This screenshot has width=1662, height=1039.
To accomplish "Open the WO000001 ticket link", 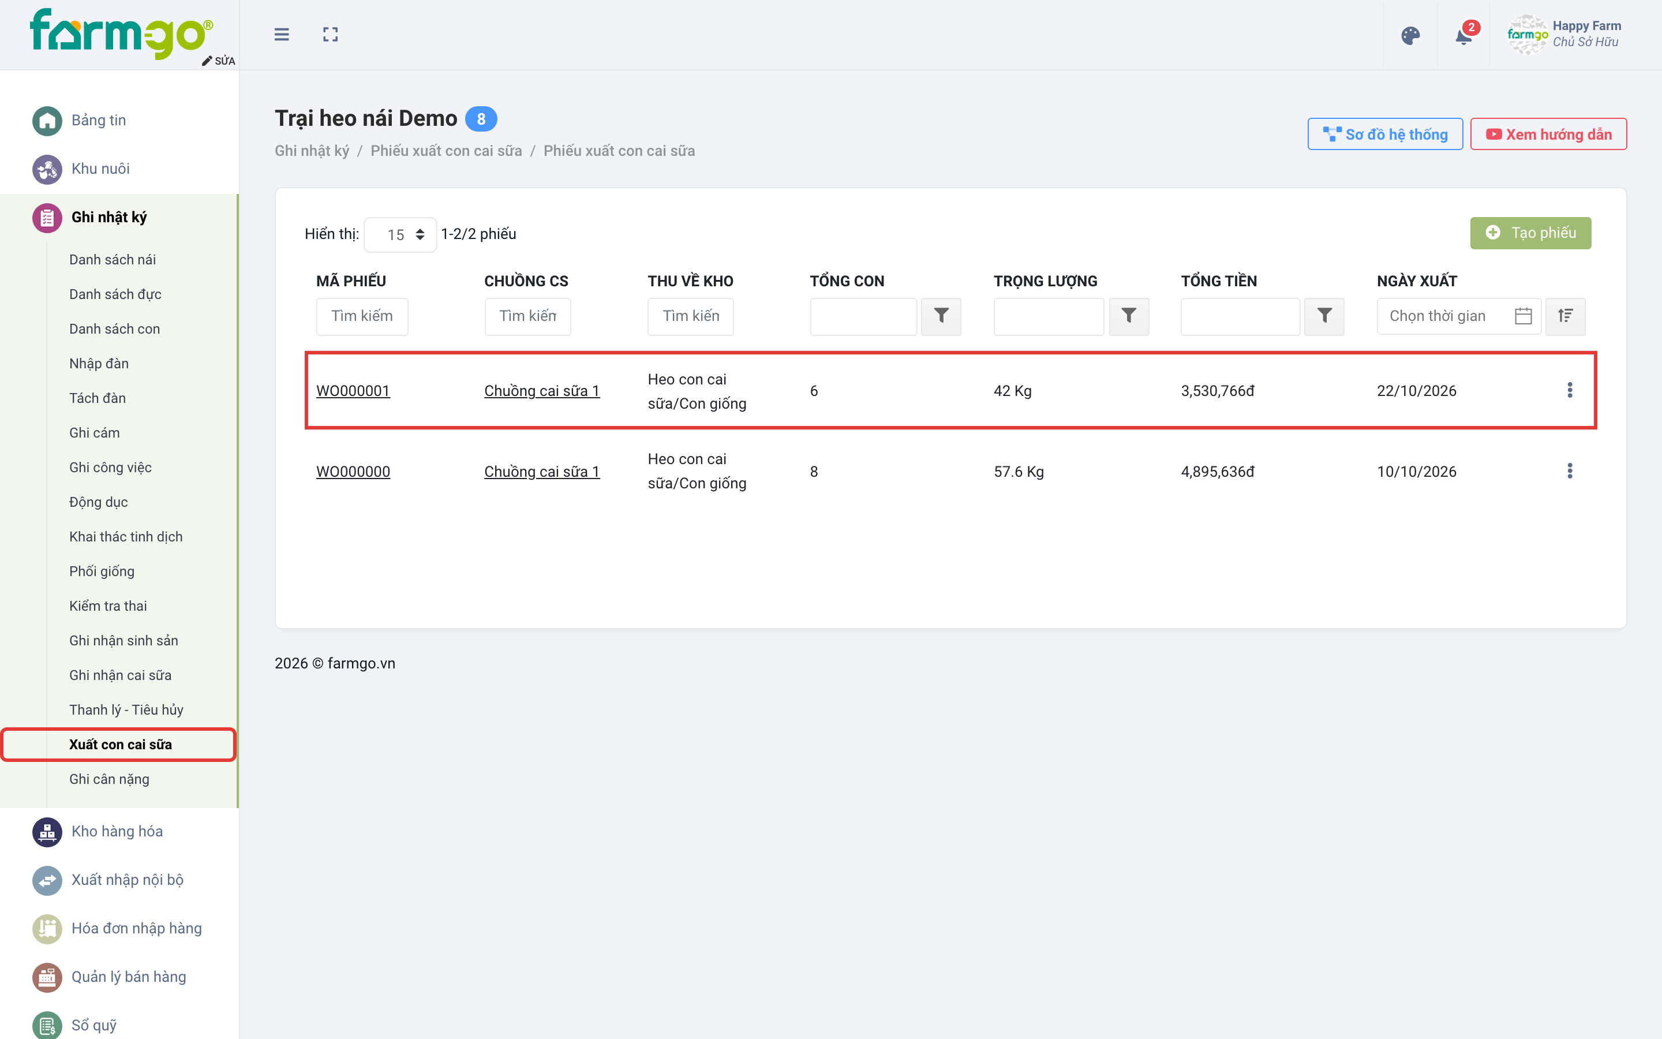I will (x=353, y=390).
